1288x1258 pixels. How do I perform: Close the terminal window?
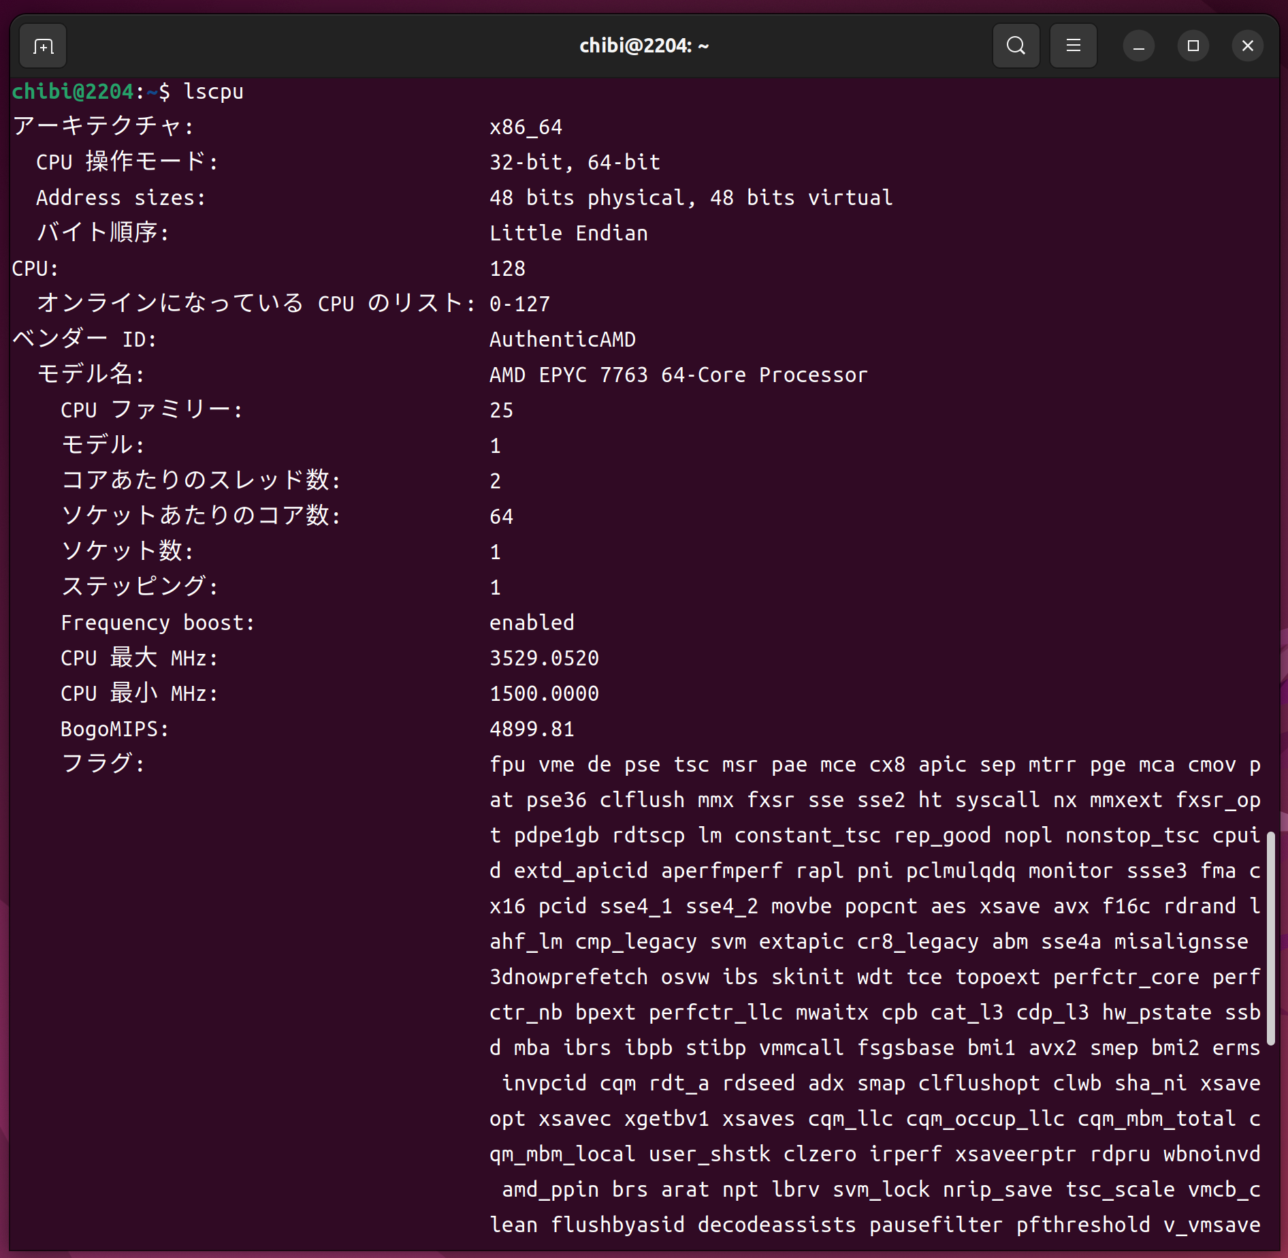point(1247,46)
